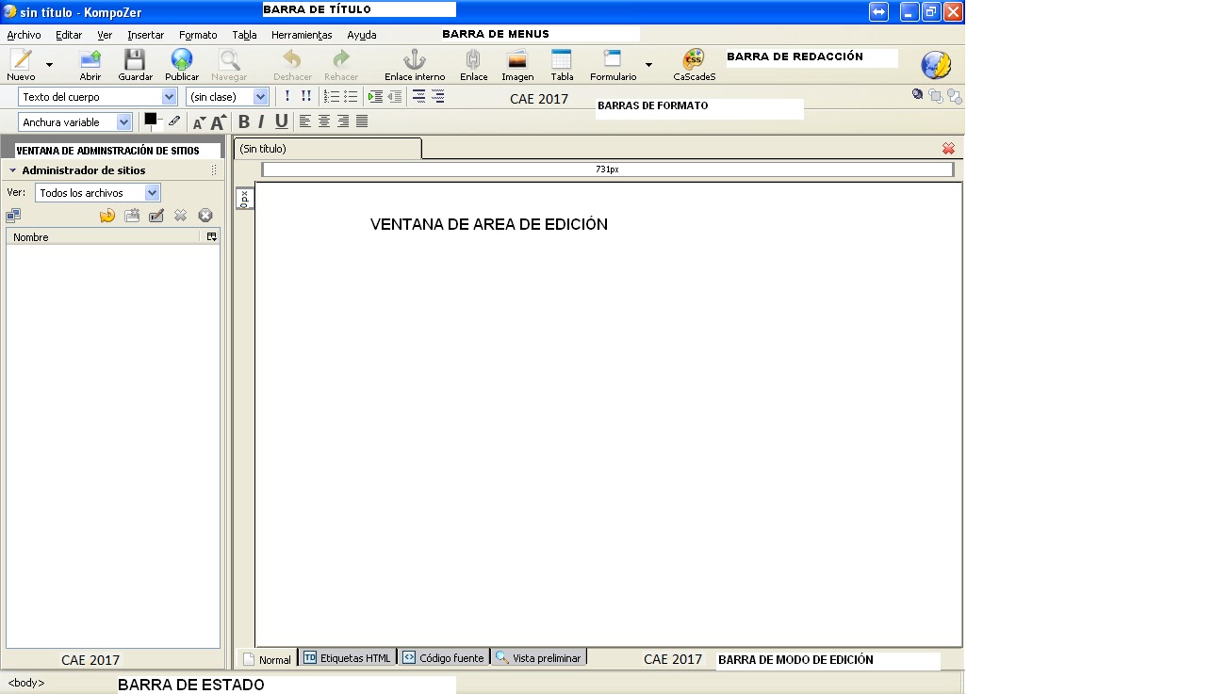Open the Texto del cuerpo dropdown
The width and height of the screenshot is (1229, 694).
pos(169,96)
